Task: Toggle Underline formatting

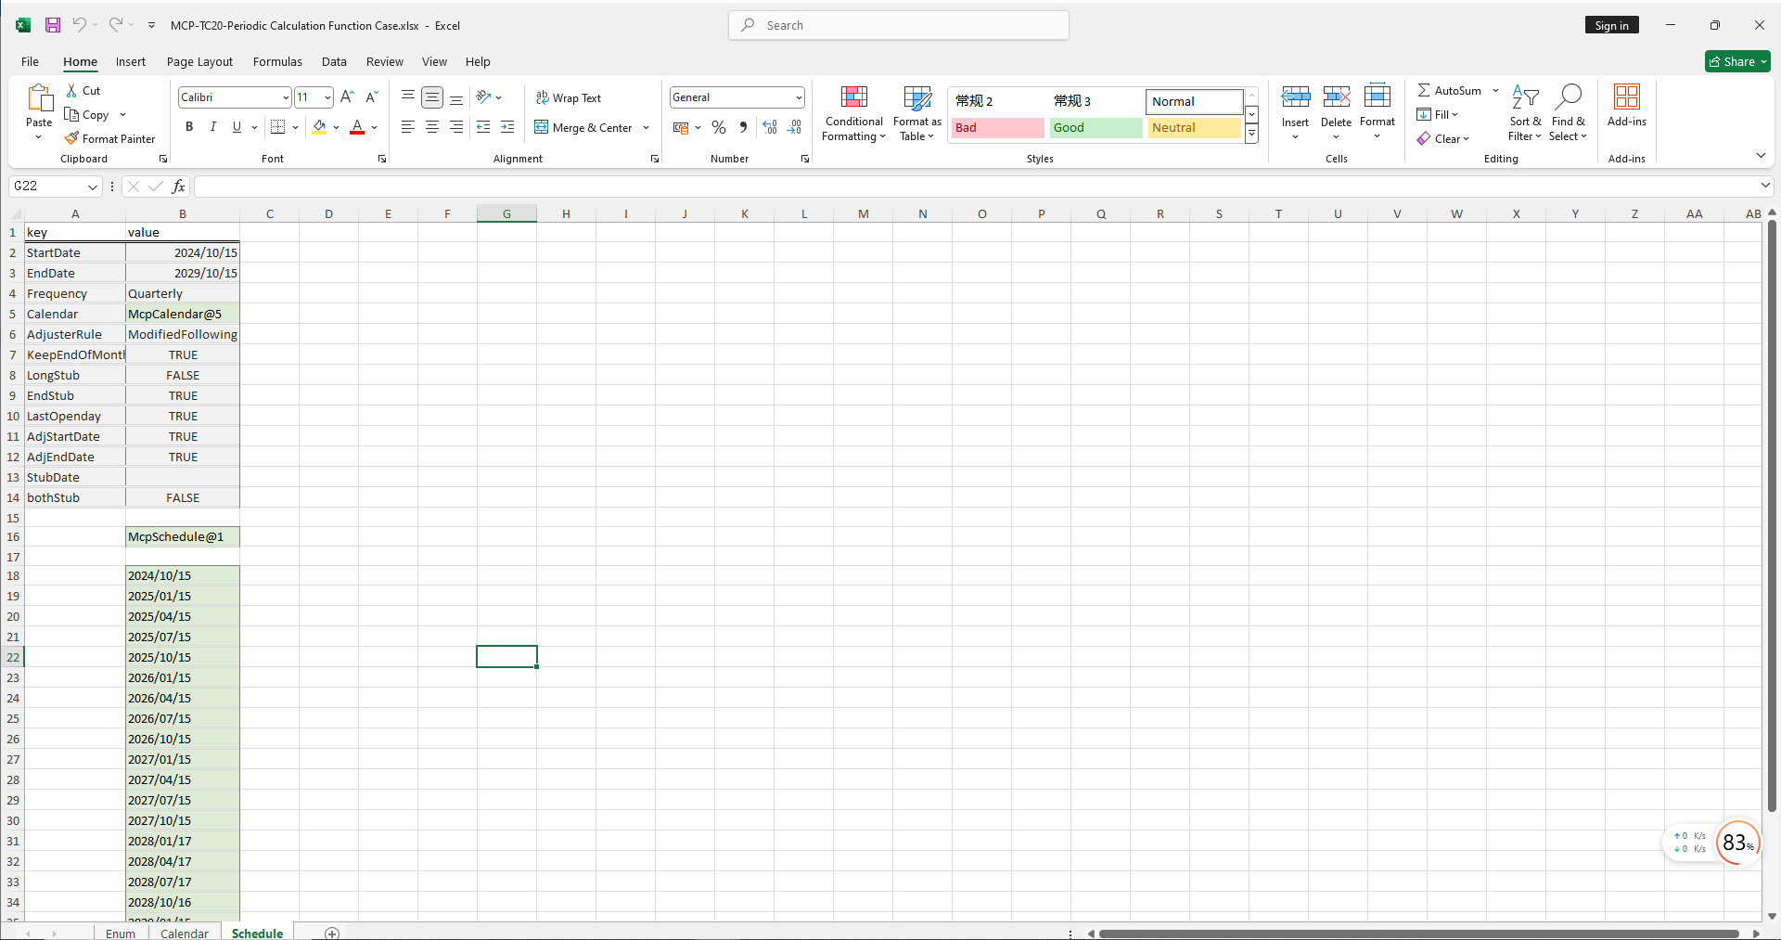Action: [237, 127]
